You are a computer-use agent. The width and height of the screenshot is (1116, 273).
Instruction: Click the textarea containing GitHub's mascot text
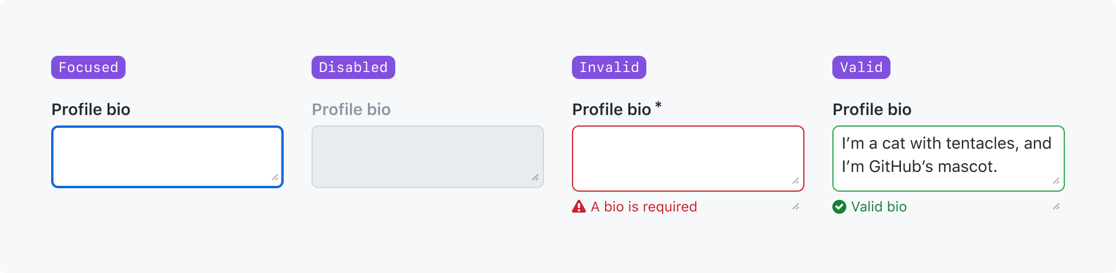(949, 159)
